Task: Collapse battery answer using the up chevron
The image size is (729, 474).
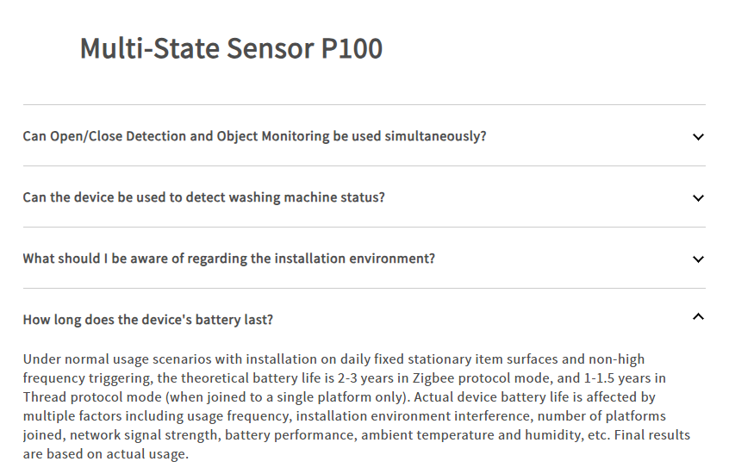Action: pos(698,317)
